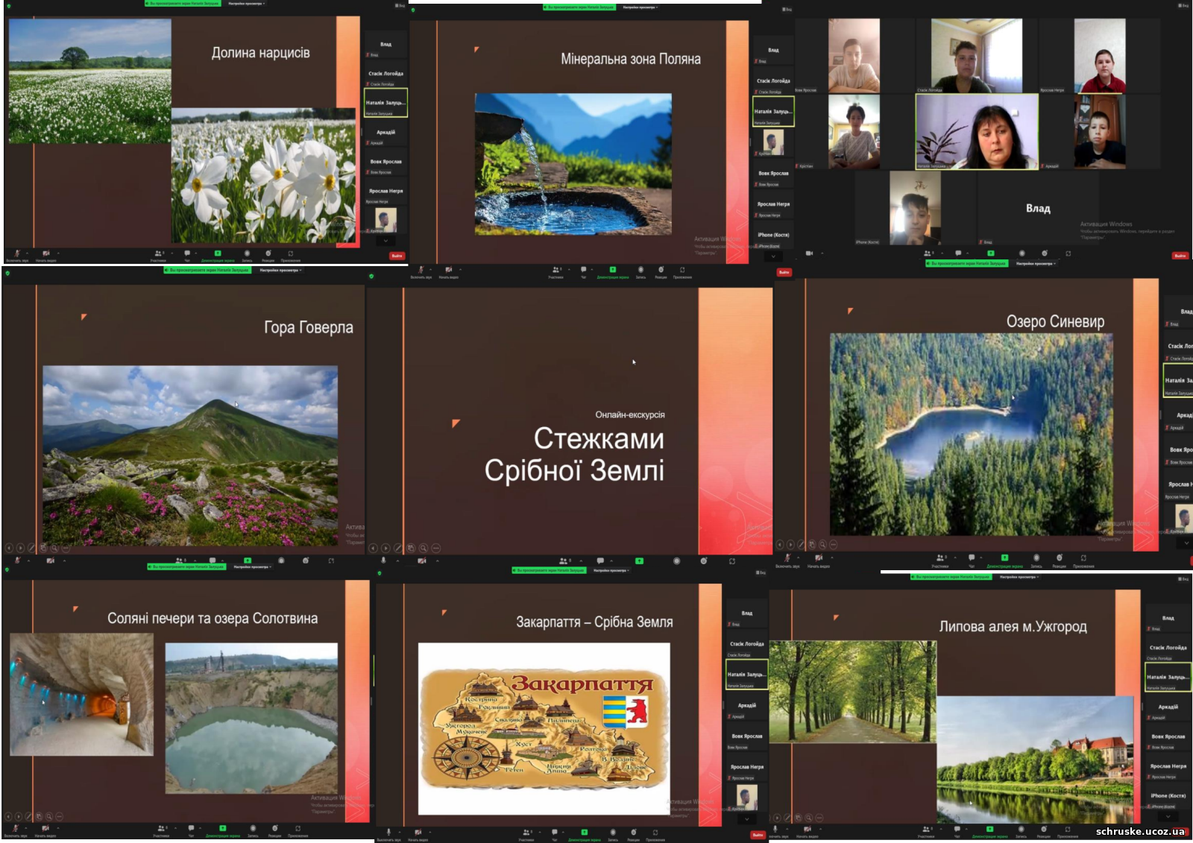The height and width of the screenshot is (843, 1193).
Task: Select Стасік Логойда video tile in gallery view
Action: 977,56
